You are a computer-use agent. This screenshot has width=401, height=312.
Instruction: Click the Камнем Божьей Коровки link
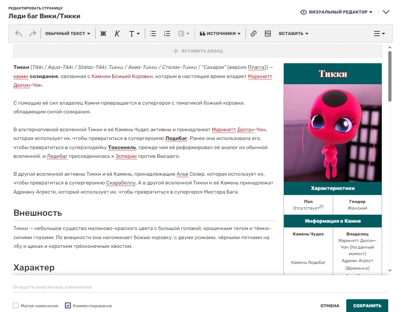[x=122, y=77]
